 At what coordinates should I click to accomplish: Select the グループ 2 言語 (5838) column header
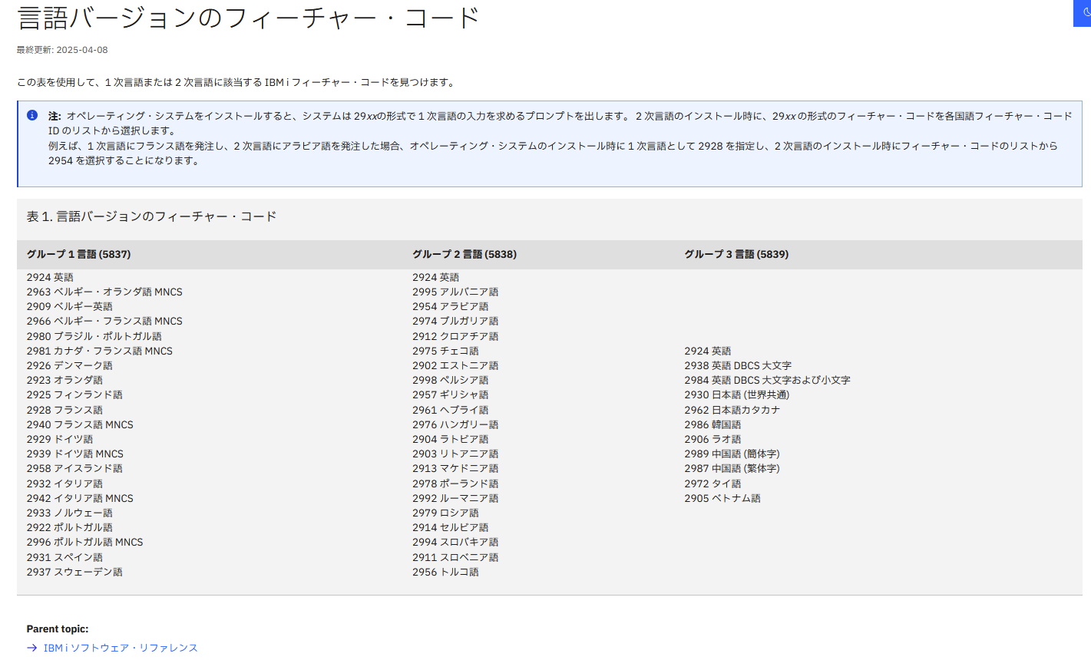465,254
